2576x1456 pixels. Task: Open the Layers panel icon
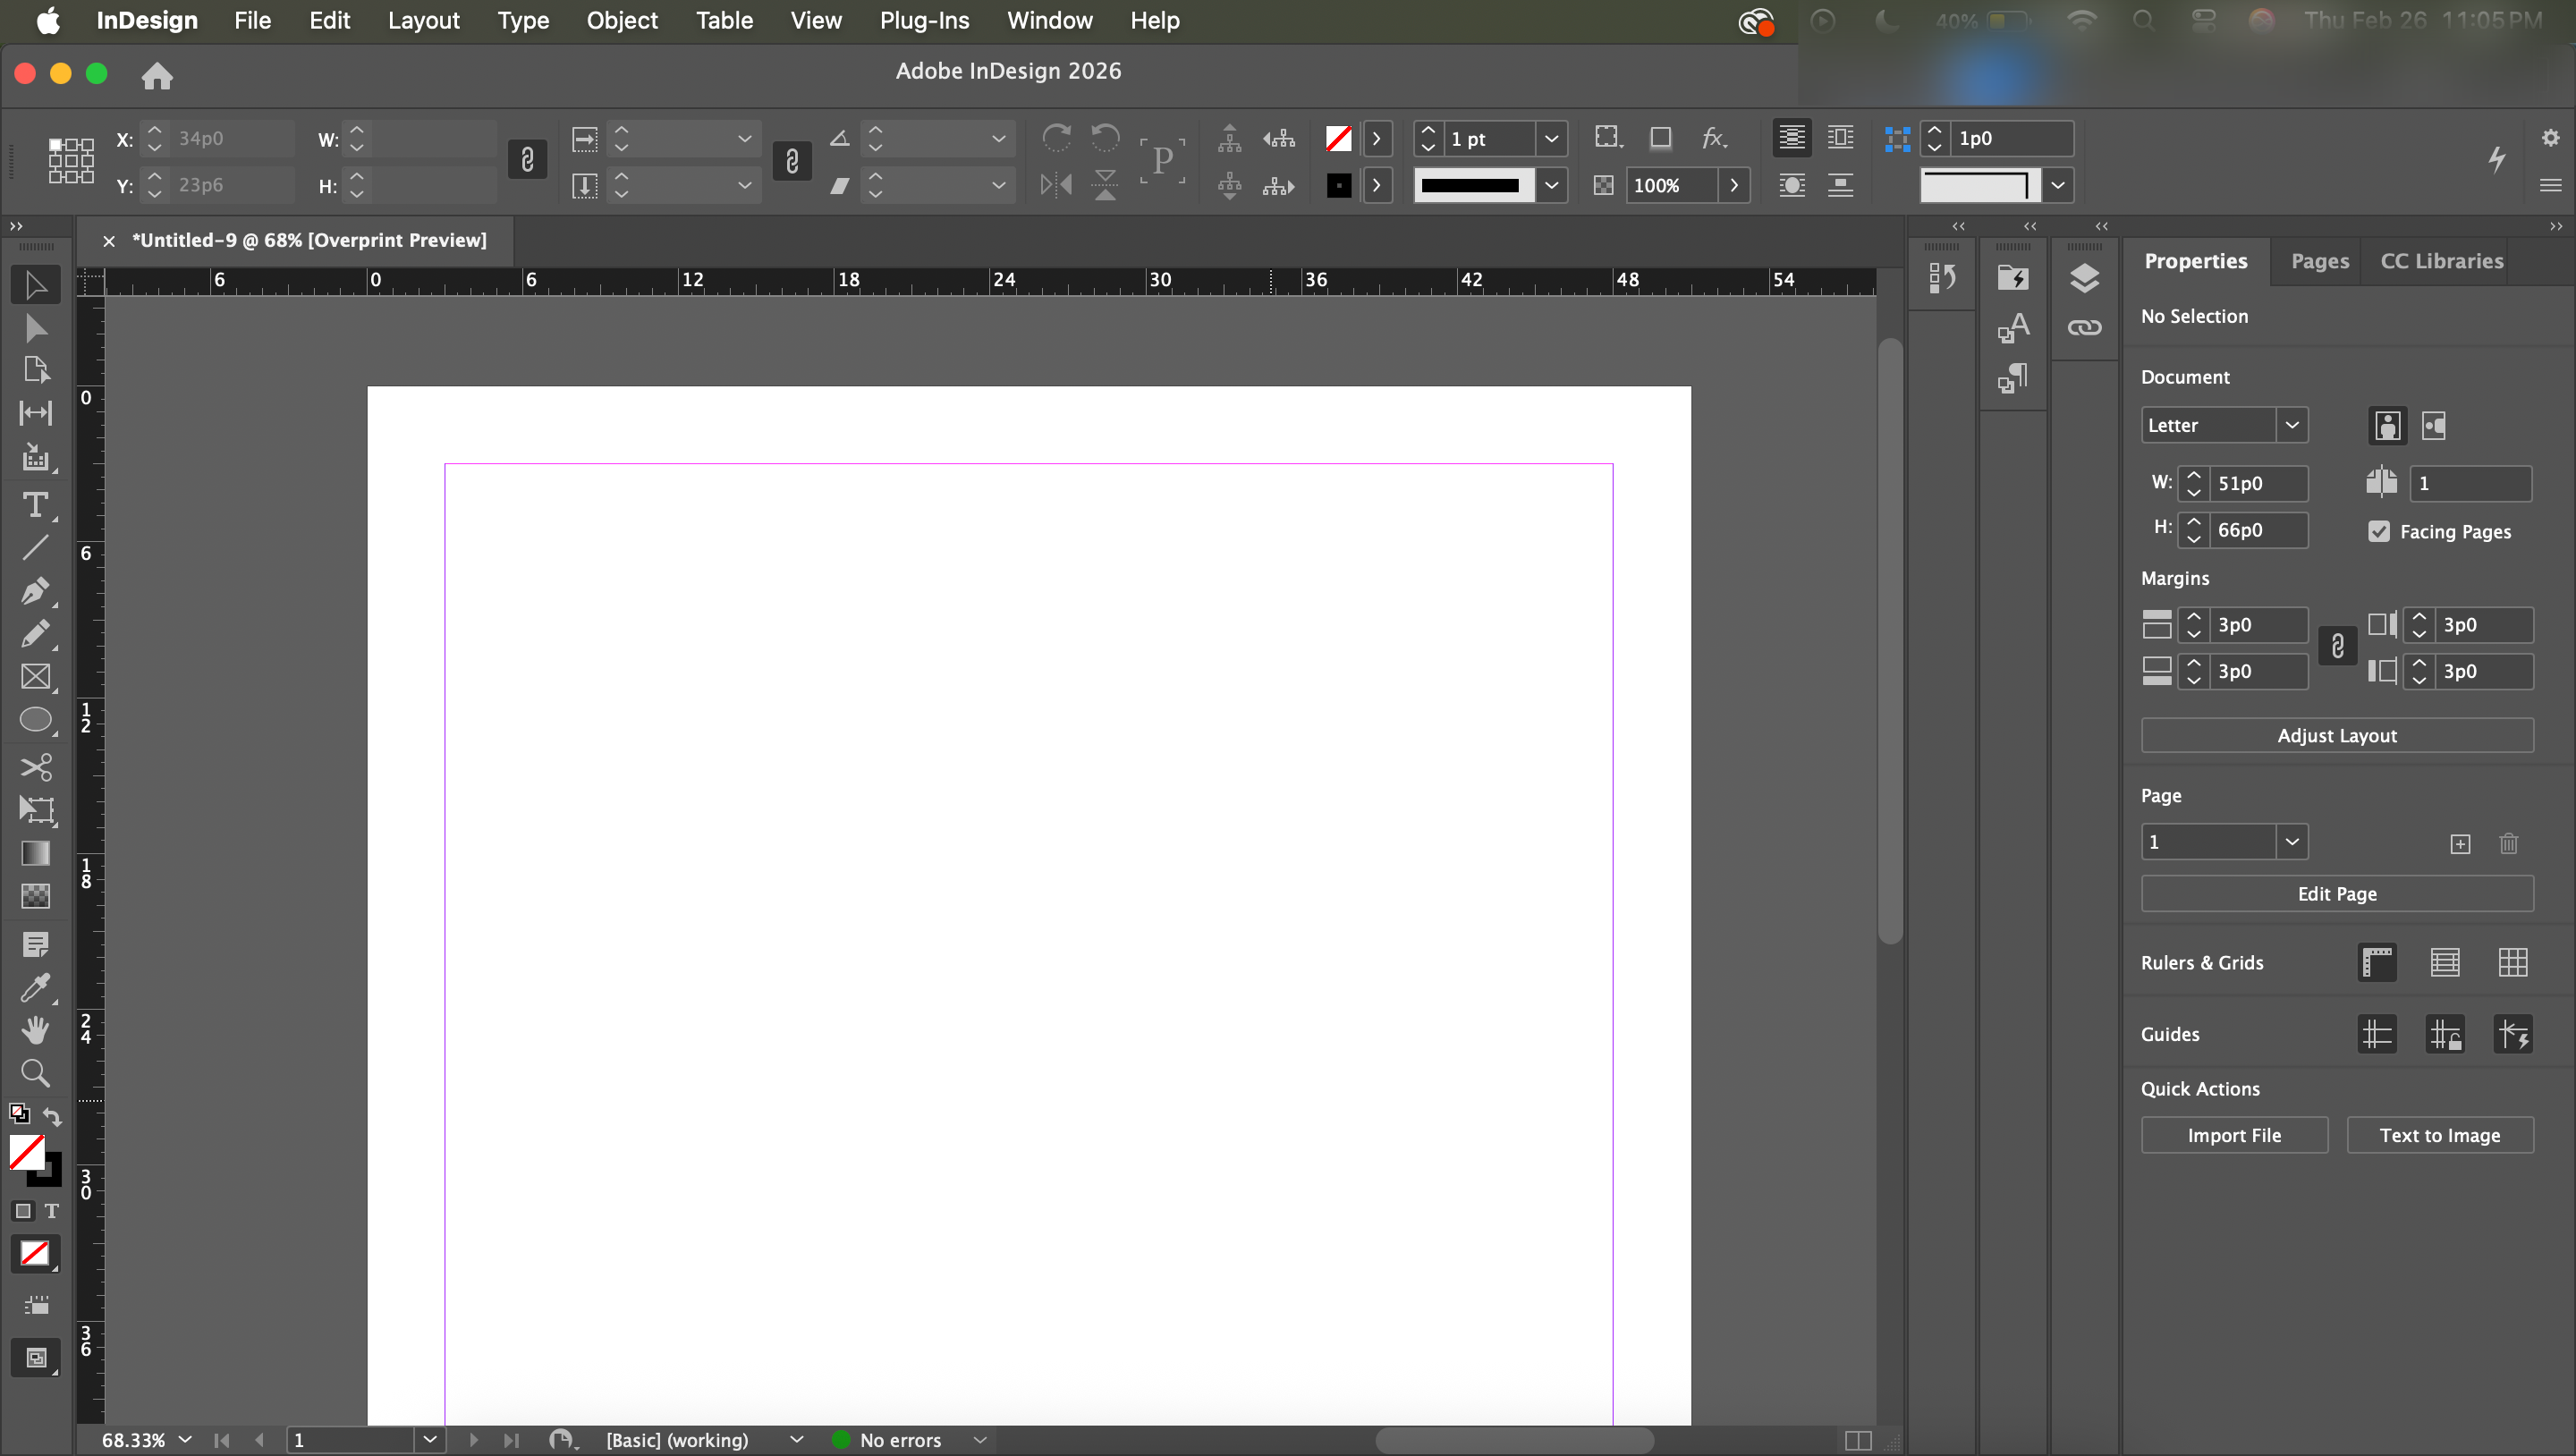pos(2084,278)
